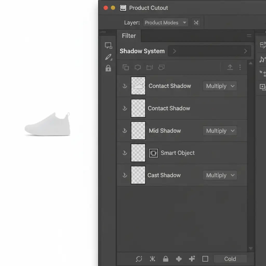Switch to the Filter tab
The width and height of the screenshot is (266, 266).
click(129, 36)
